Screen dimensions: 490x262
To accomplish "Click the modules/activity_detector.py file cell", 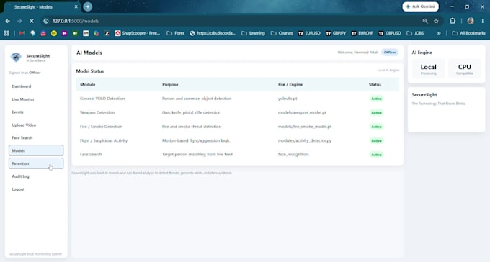I will 305,140.
